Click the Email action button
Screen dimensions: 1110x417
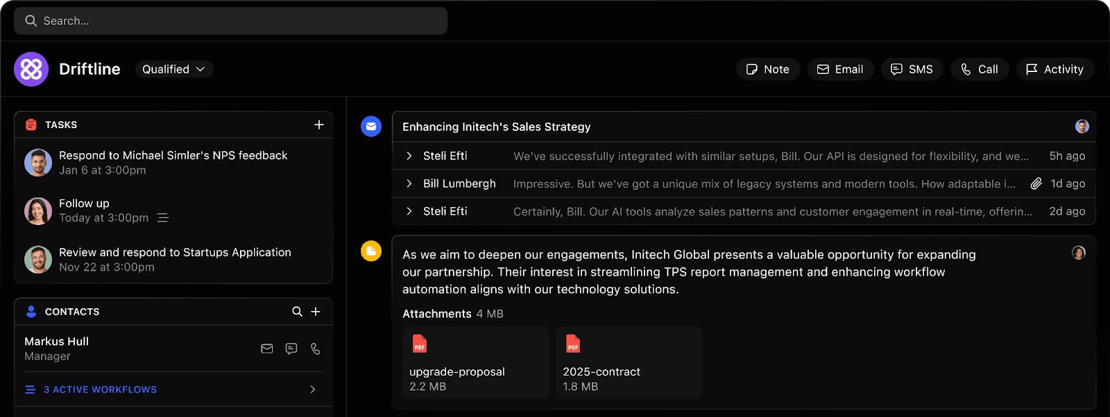[x=840, y=69]
